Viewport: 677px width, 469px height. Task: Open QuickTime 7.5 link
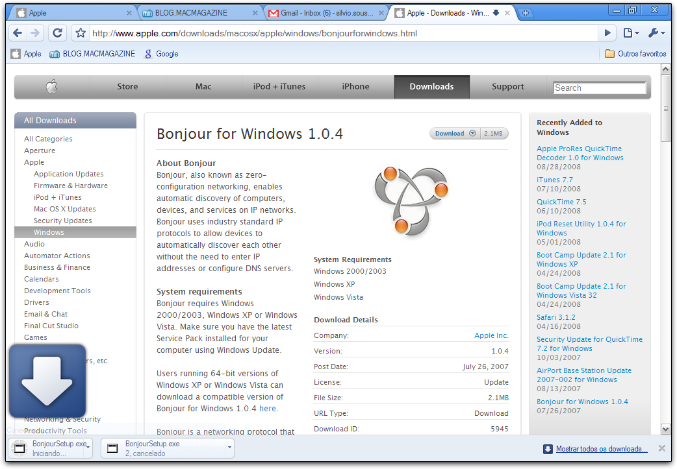(x=561, y=202)
